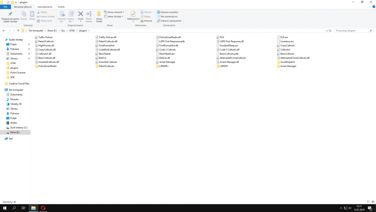376x212 pixels.
Task: Open Quick Access Toolbar customize dropdown
Action: (x=16, y=2)
